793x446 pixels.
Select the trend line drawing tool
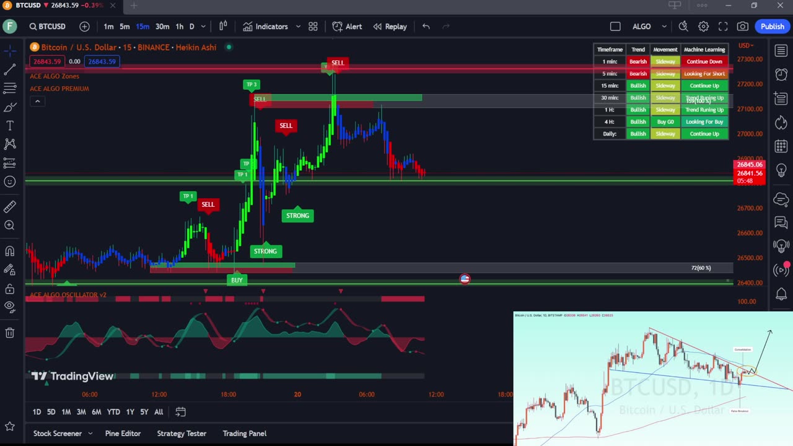[10, 70]
